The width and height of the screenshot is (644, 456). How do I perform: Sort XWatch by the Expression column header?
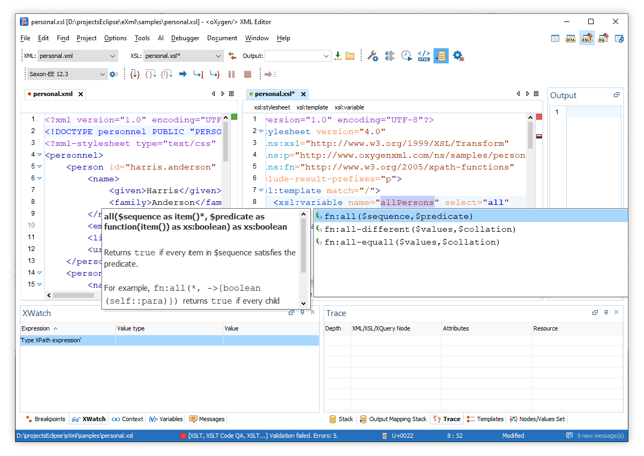coord(68,328)
